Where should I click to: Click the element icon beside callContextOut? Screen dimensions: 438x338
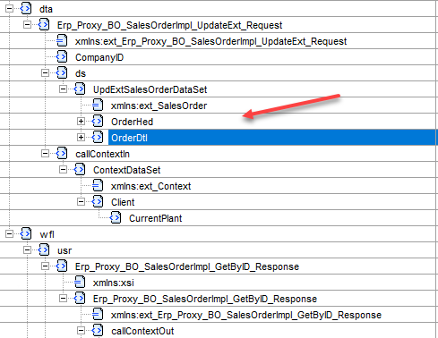98,331
